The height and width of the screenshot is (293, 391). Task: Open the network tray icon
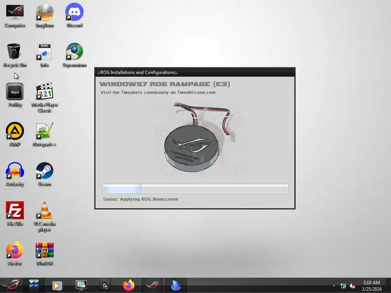coord(343,286)
